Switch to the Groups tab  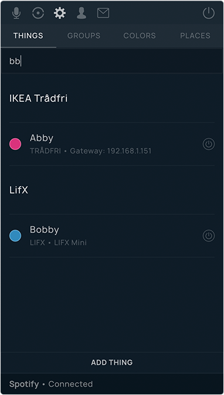click(x=84, y=36)
